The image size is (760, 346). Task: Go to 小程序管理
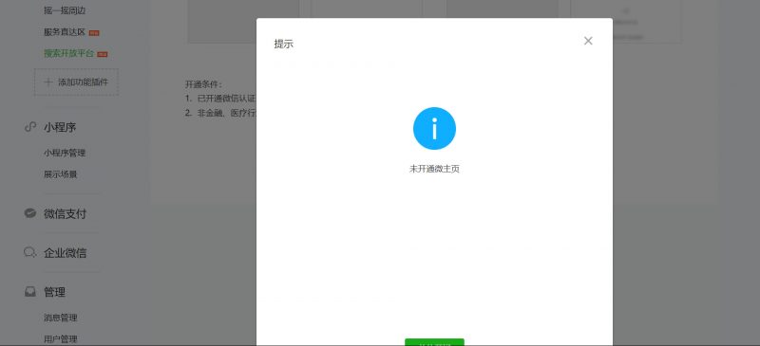65,153
